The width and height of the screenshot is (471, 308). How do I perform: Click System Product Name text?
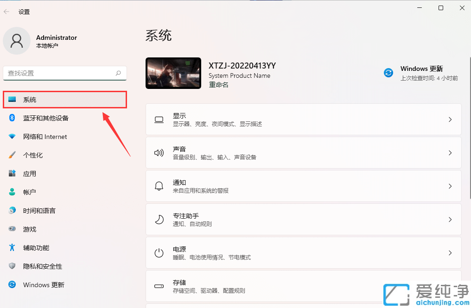tap(239, 75)
